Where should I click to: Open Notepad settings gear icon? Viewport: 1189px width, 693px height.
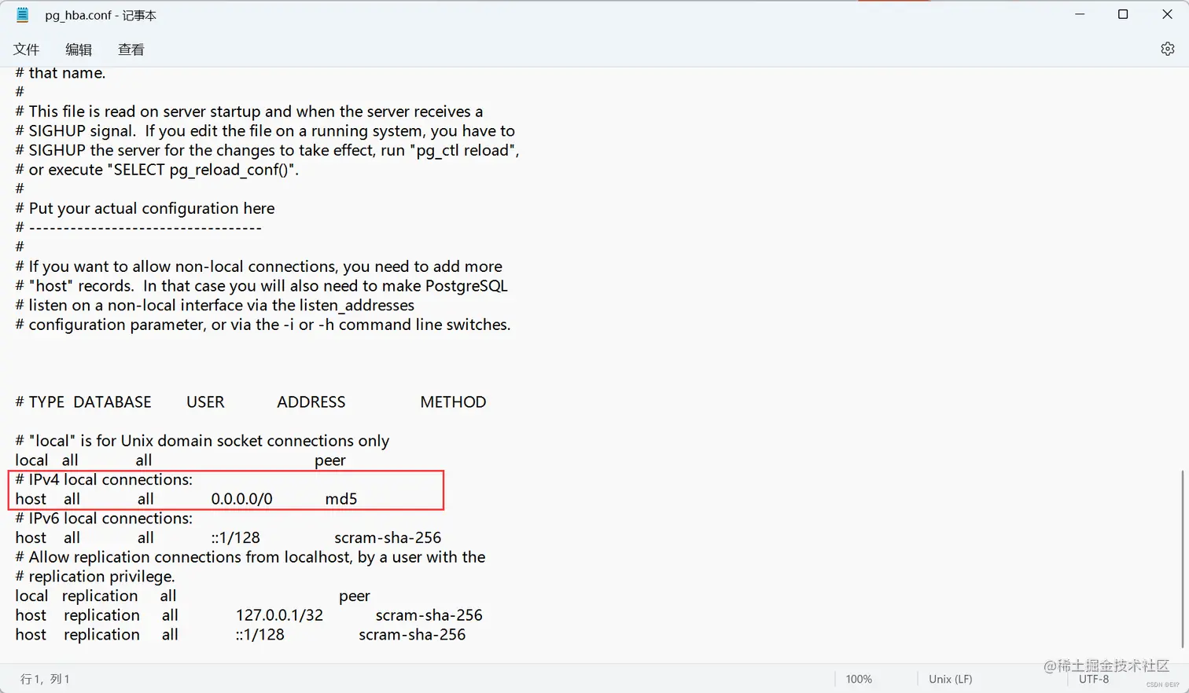(x=1168, y=49)
